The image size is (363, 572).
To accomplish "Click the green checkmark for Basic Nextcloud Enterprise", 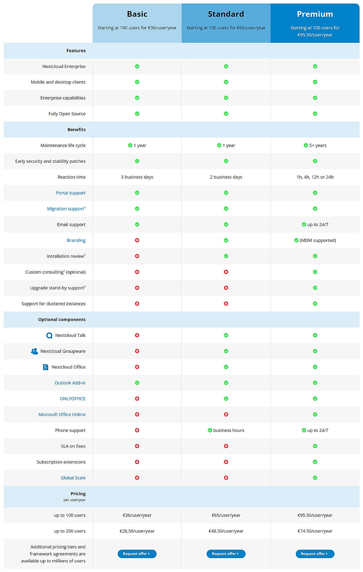I will click(x=137, y=66).
